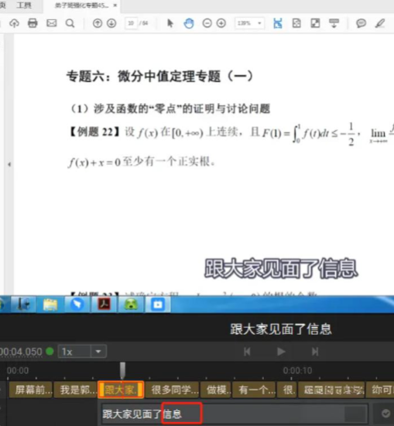Add a comment bubble note
The image size is (394, 426).
click(361, 23)
